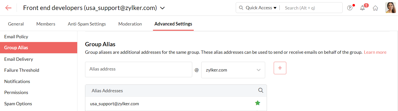Click the plus icon to add alias

(280, 68)
